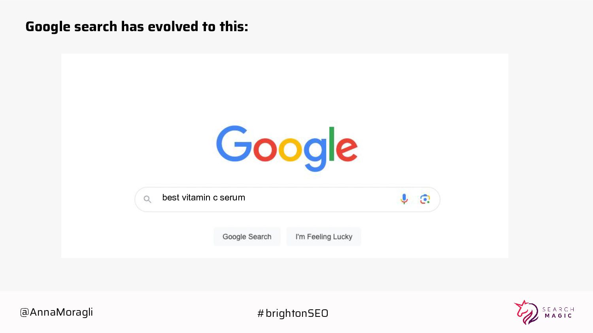Screen dimensions: 593x333
Task: Click the blue capital G in logo
Action: click(x=234, y=144)
